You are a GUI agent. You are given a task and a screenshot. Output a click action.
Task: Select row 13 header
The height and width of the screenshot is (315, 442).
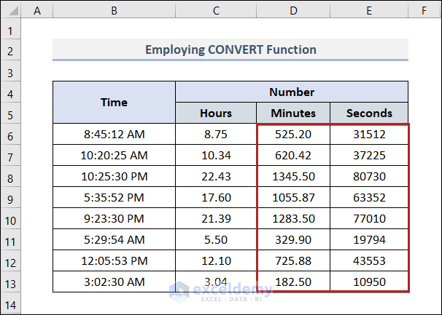coord(10,282)
